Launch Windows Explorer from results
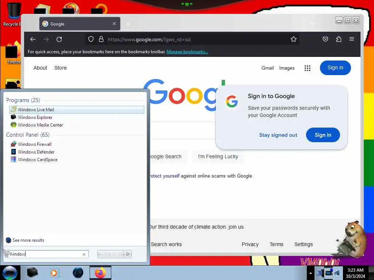The height and width of the screenshot is (280, 374). point(77,117)
